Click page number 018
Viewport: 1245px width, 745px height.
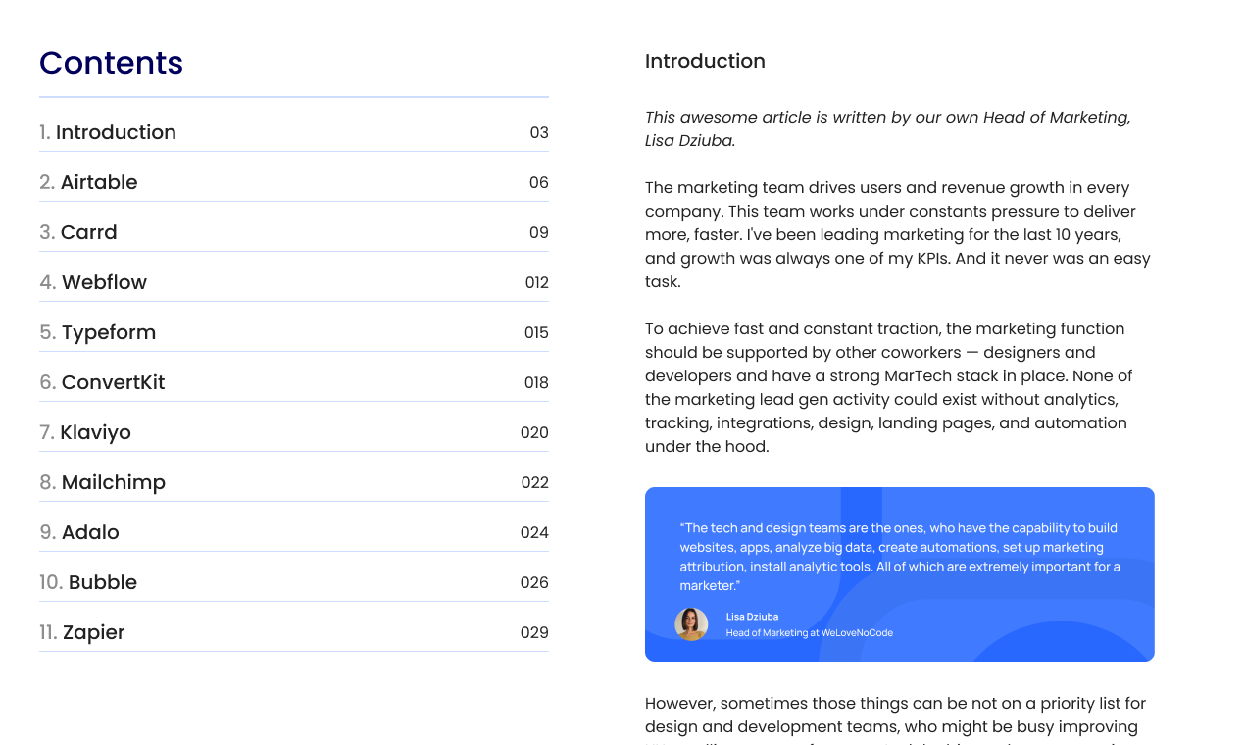[536, 383]
